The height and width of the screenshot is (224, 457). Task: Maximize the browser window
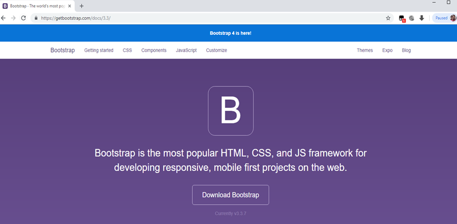click(x=448, y=2)
